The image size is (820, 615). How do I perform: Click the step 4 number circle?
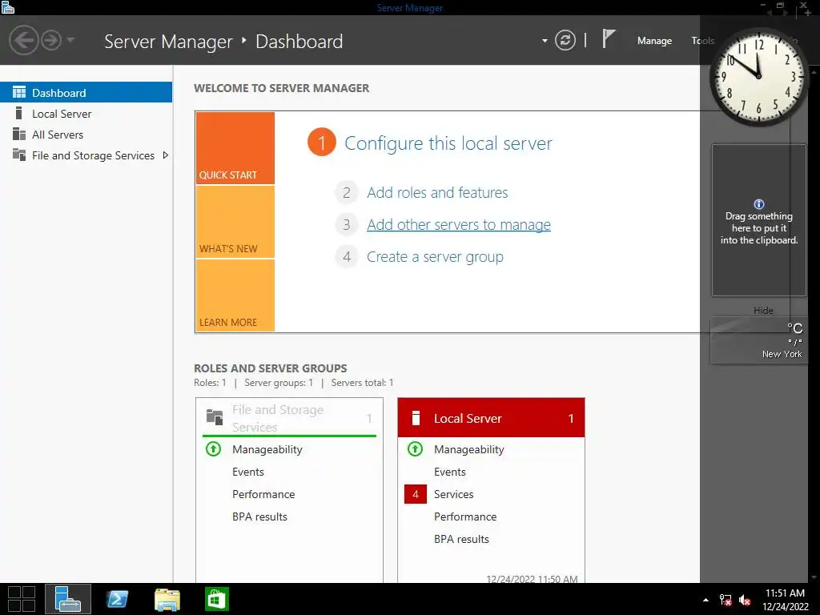tap(346, 257)
